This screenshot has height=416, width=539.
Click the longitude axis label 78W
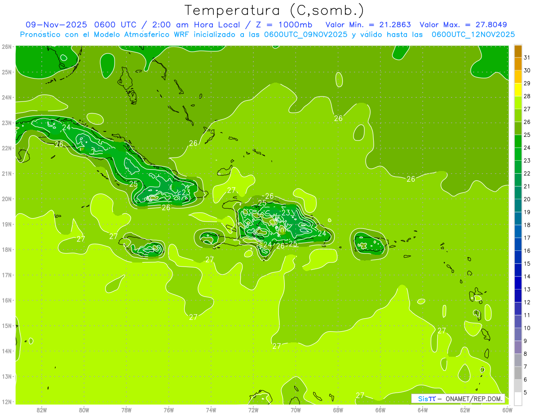126,410
